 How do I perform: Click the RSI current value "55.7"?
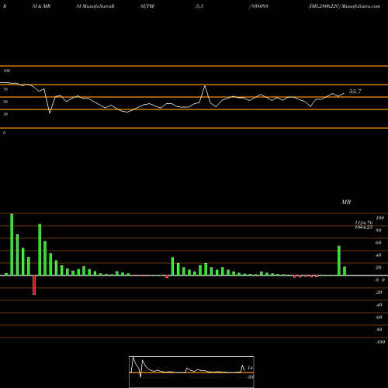[x=355, y=92]
